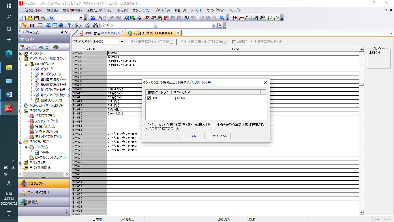Open the パラメータ search combo dropdown
This screenshot has height=222, width=394.
point(156,25)
